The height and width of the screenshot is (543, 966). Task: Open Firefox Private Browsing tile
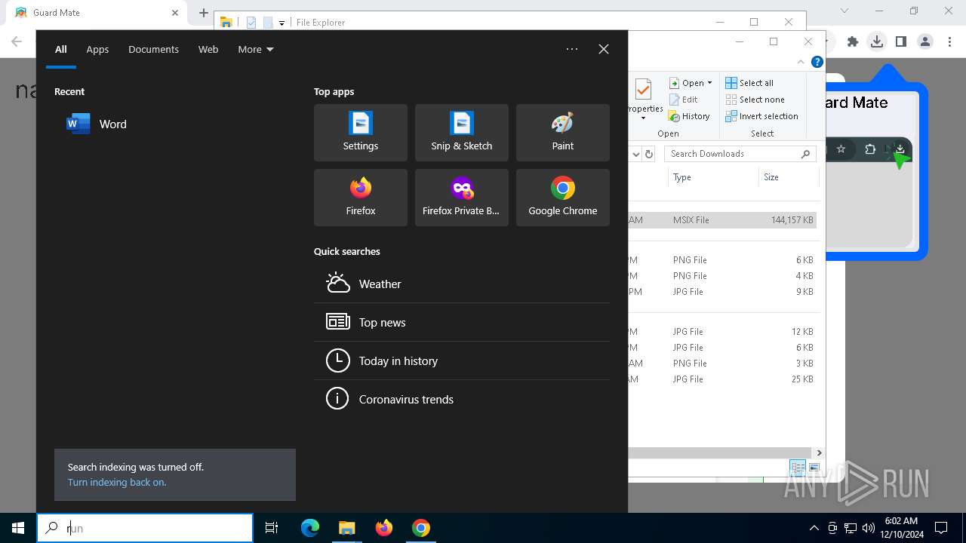click(x=462, y=198)
